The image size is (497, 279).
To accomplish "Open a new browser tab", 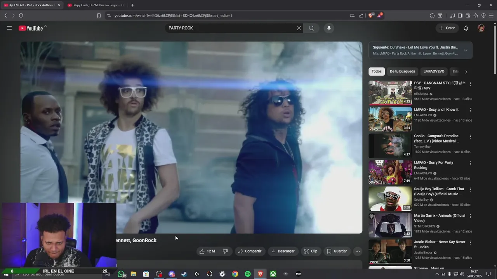I will coord(132,5).
